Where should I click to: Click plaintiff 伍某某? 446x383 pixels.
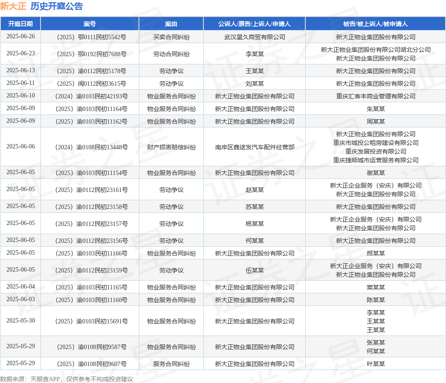pyautogui.click(x=254, y=270)
